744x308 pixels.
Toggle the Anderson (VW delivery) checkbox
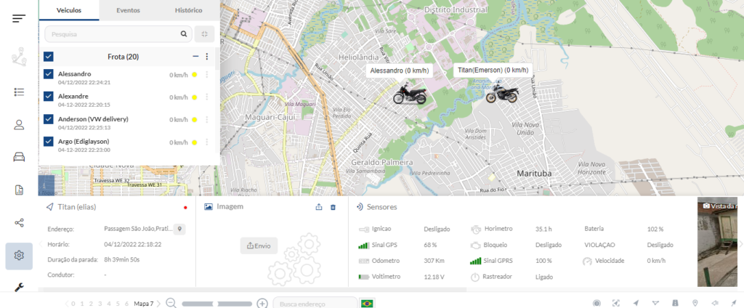coord(49,119)
